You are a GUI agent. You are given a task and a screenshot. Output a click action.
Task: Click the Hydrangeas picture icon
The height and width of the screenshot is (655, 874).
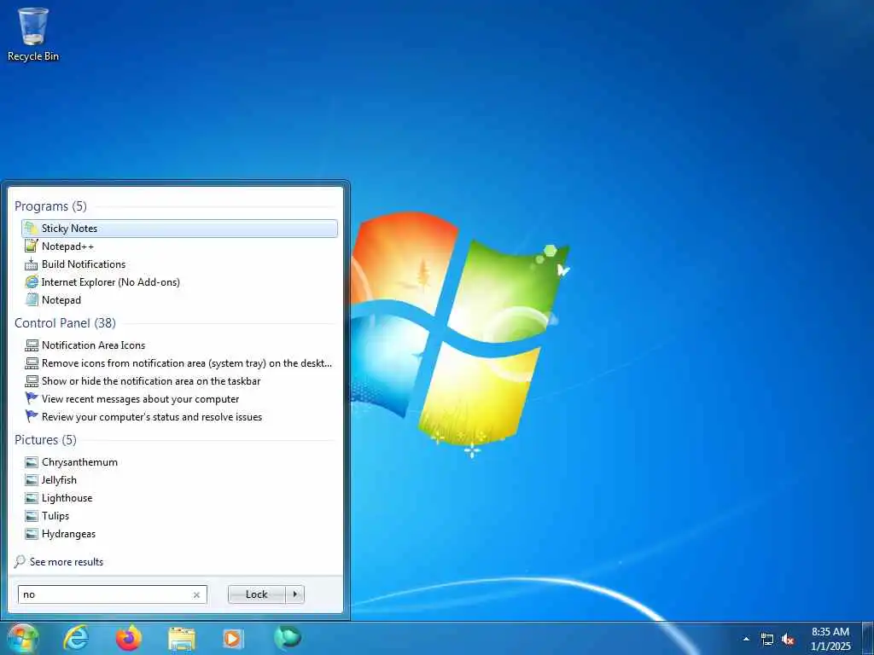point(32,534)
